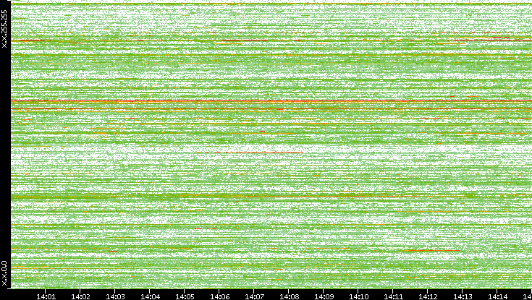Click the x.x.255.255 address axis label
This screenshot has width=532, height=300.
point(4,29)
